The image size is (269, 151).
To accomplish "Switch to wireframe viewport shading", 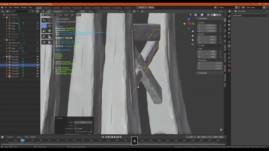I will [212, 15].
